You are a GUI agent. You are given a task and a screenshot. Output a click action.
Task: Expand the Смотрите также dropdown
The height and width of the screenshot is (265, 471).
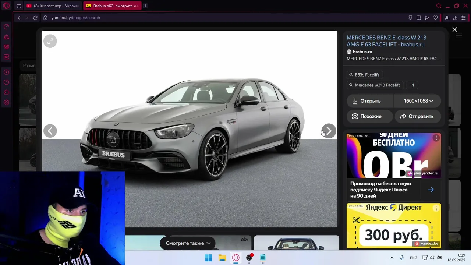(x=188, y=243)
